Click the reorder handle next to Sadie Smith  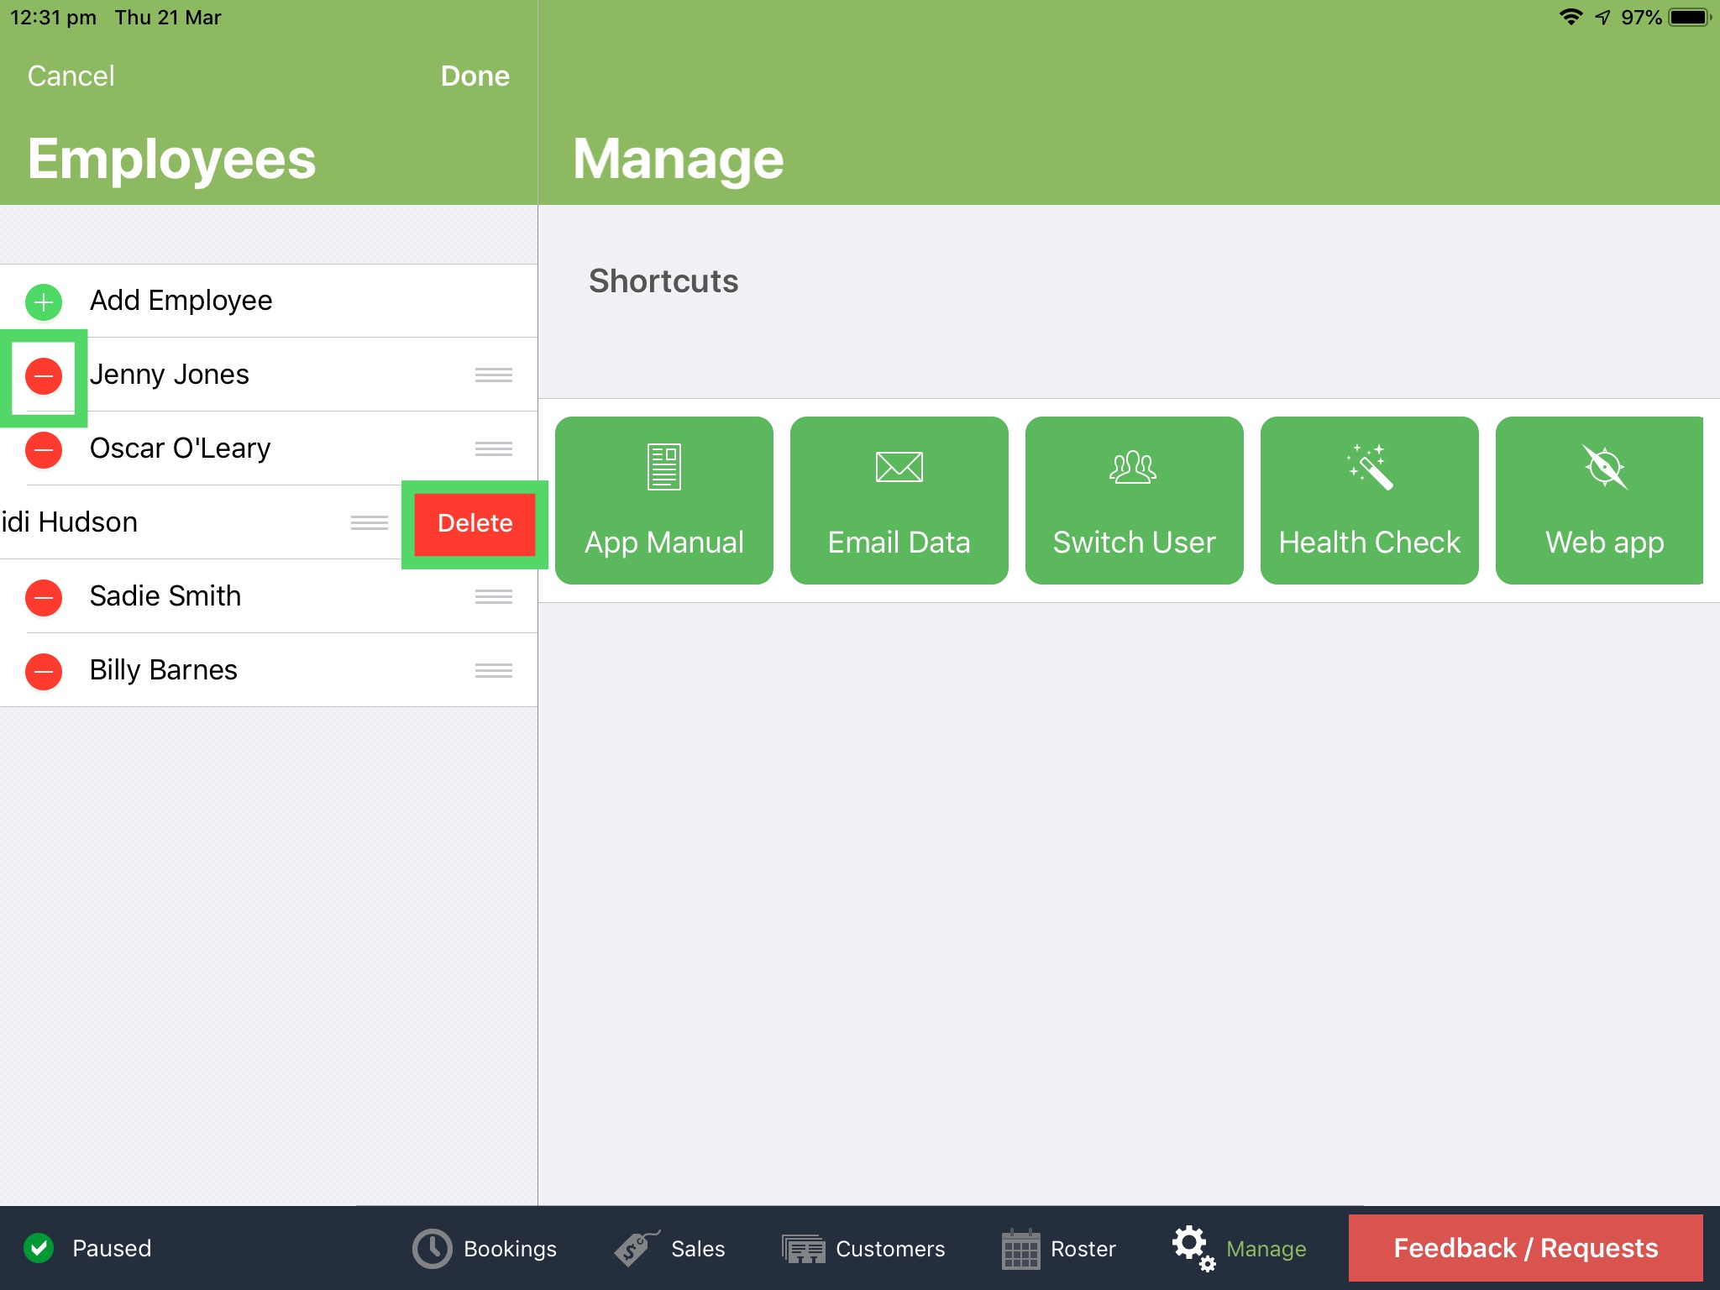click(494, 597)
